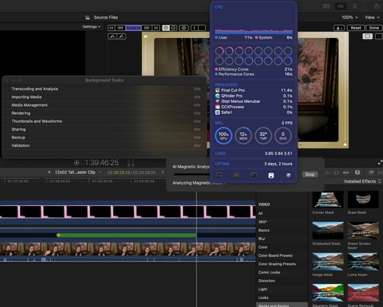Click the Rendering row in Background Tasks
The height and width of the screenshot is (307, 383).
pyautogui.click(x=104, y=113)
